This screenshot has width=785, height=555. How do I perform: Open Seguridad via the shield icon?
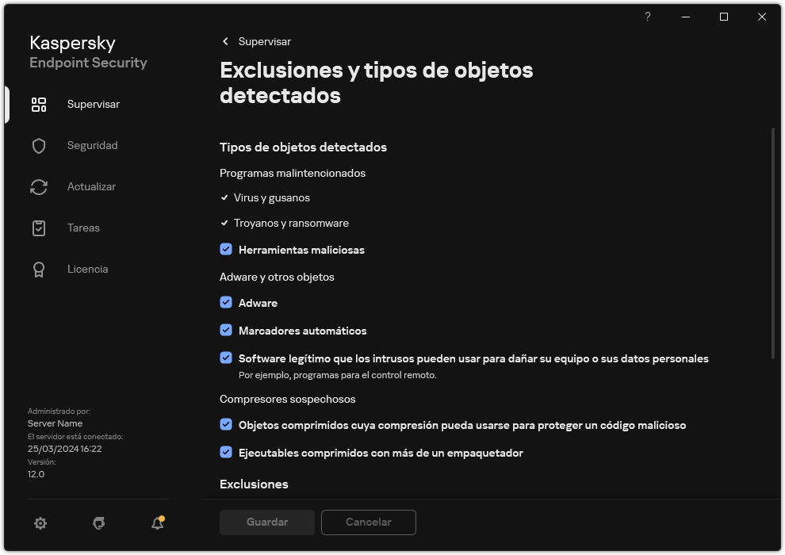[39, 145]
